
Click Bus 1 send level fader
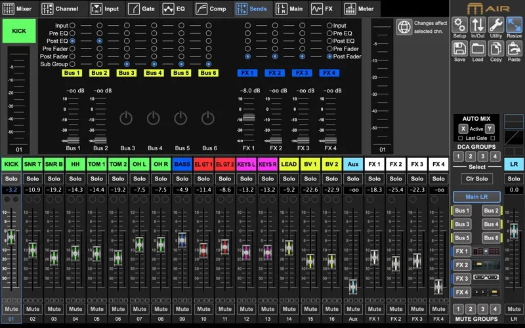coord(73,140)
